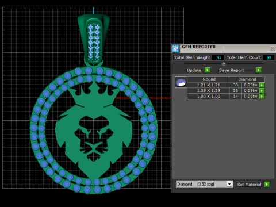
Task: Open the Diamond material dropdown
Action: [x=229, y=184]
